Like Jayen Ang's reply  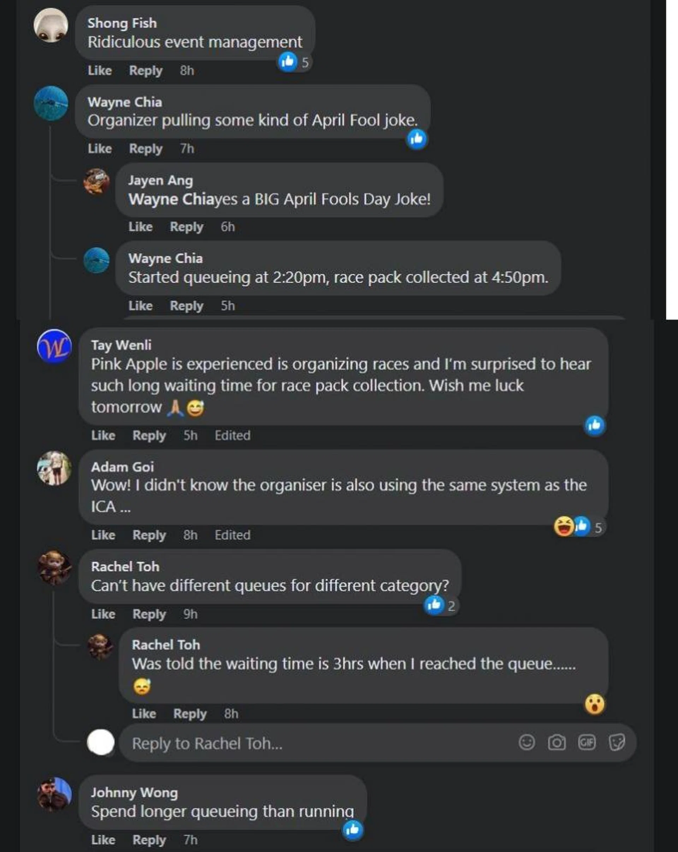[140, 227]
